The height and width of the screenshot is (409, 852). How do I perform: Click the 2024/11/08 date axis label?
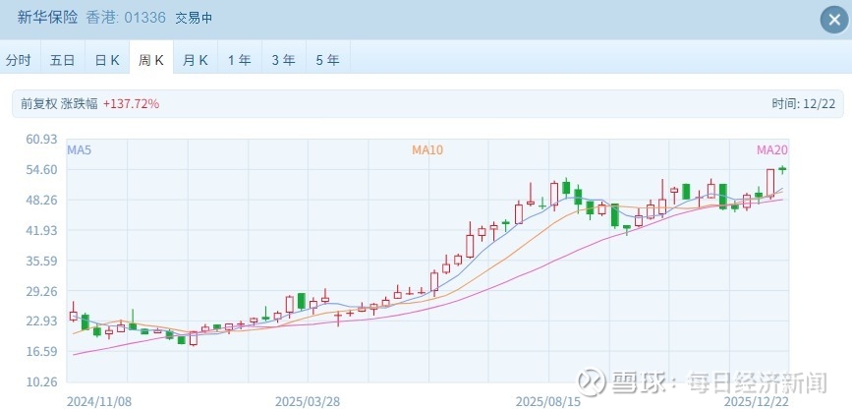coord(99,401)
